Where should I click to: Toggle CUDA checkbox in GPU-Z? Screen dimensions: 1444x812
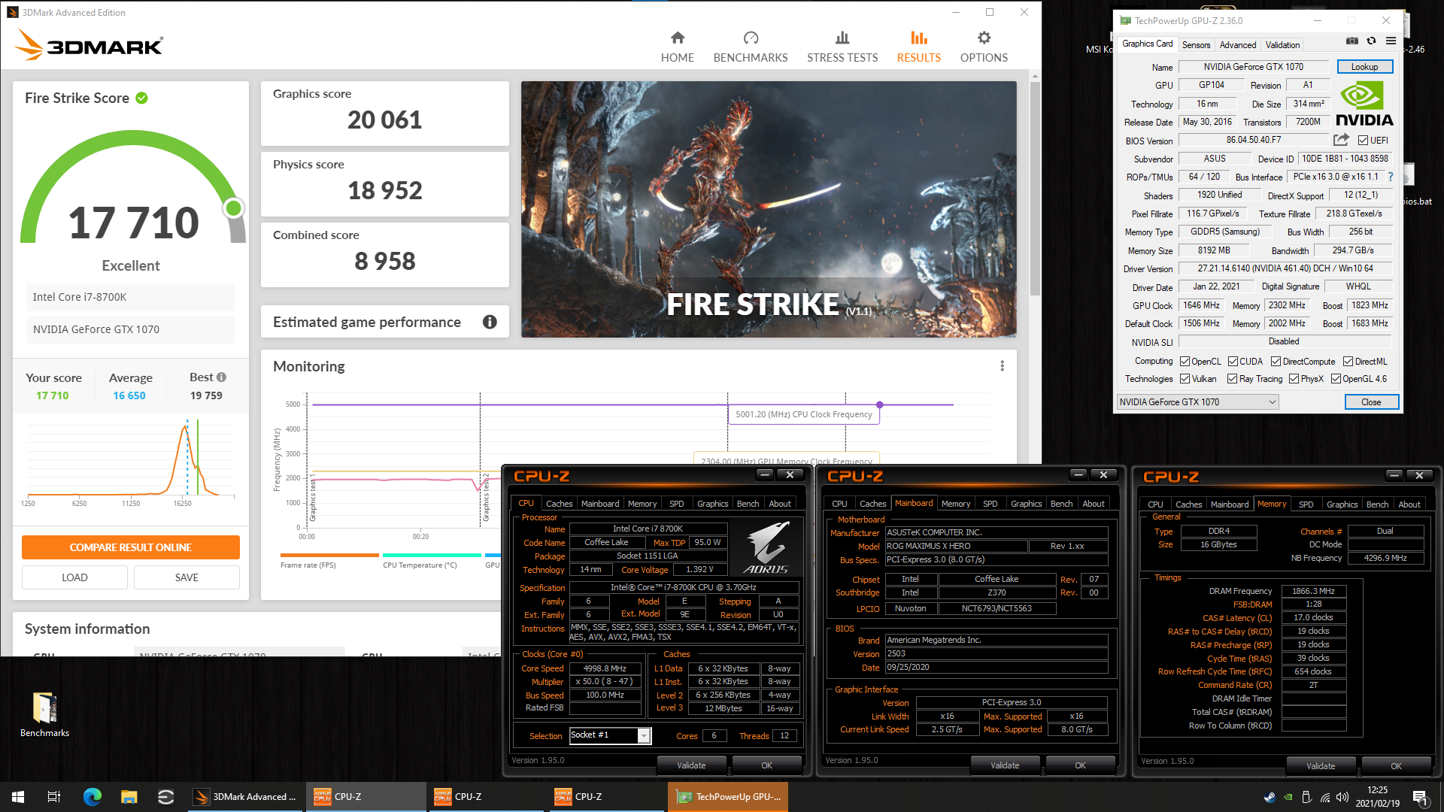click(x=1233, y=362)
